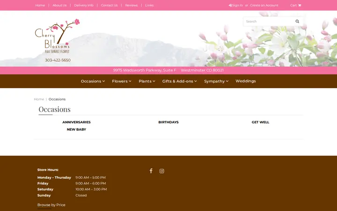Click the Home breadcrumb link
The width and height of the screenshot is (337, 211).
point(39,99)
